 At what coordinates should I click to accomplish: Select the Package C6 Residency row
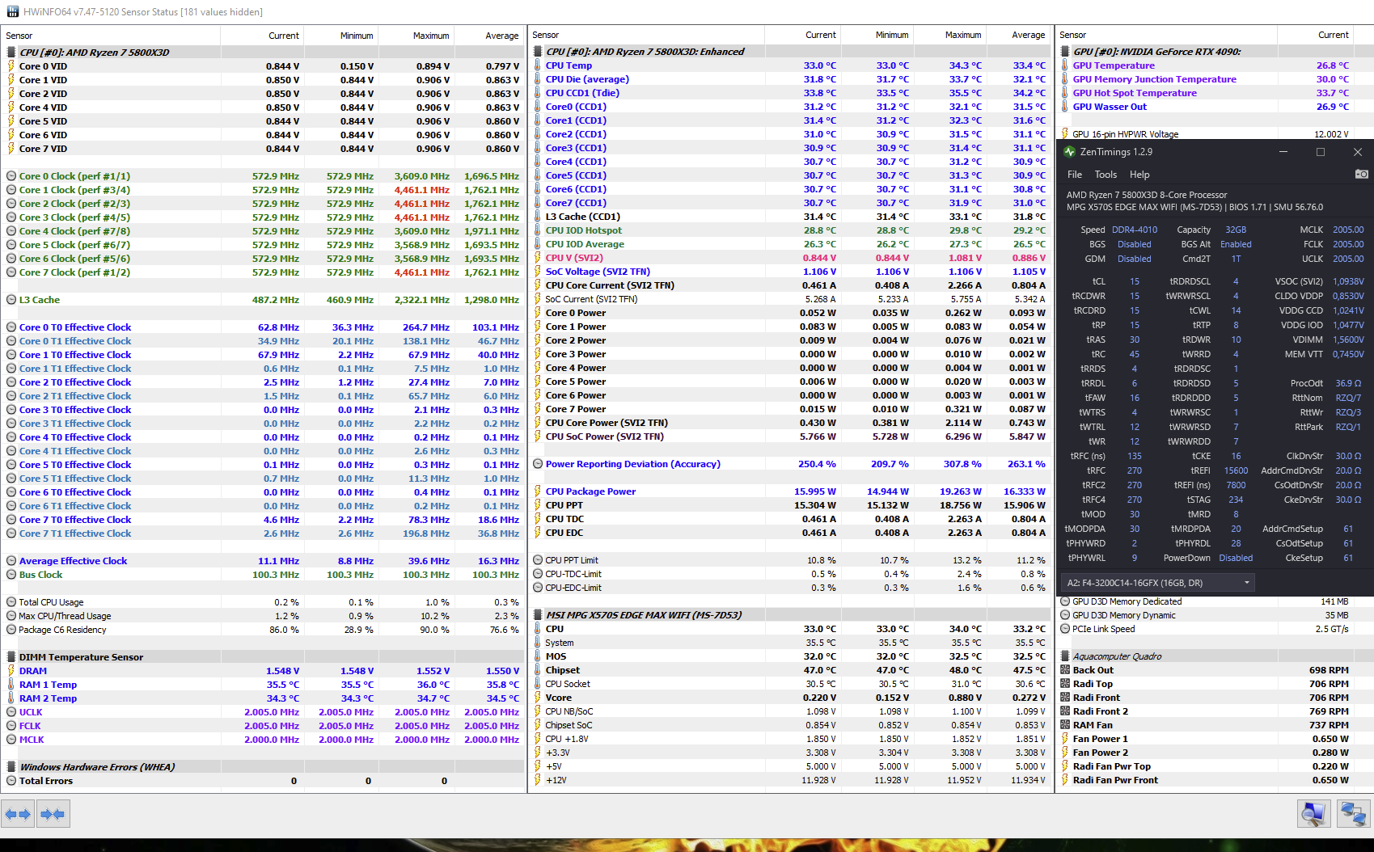[x=263, y=630]
